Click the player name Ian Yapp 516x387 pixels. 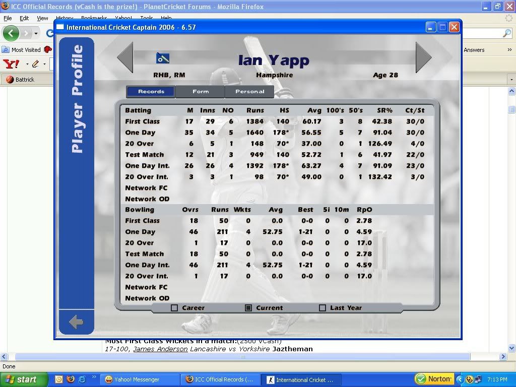point(274,60)
